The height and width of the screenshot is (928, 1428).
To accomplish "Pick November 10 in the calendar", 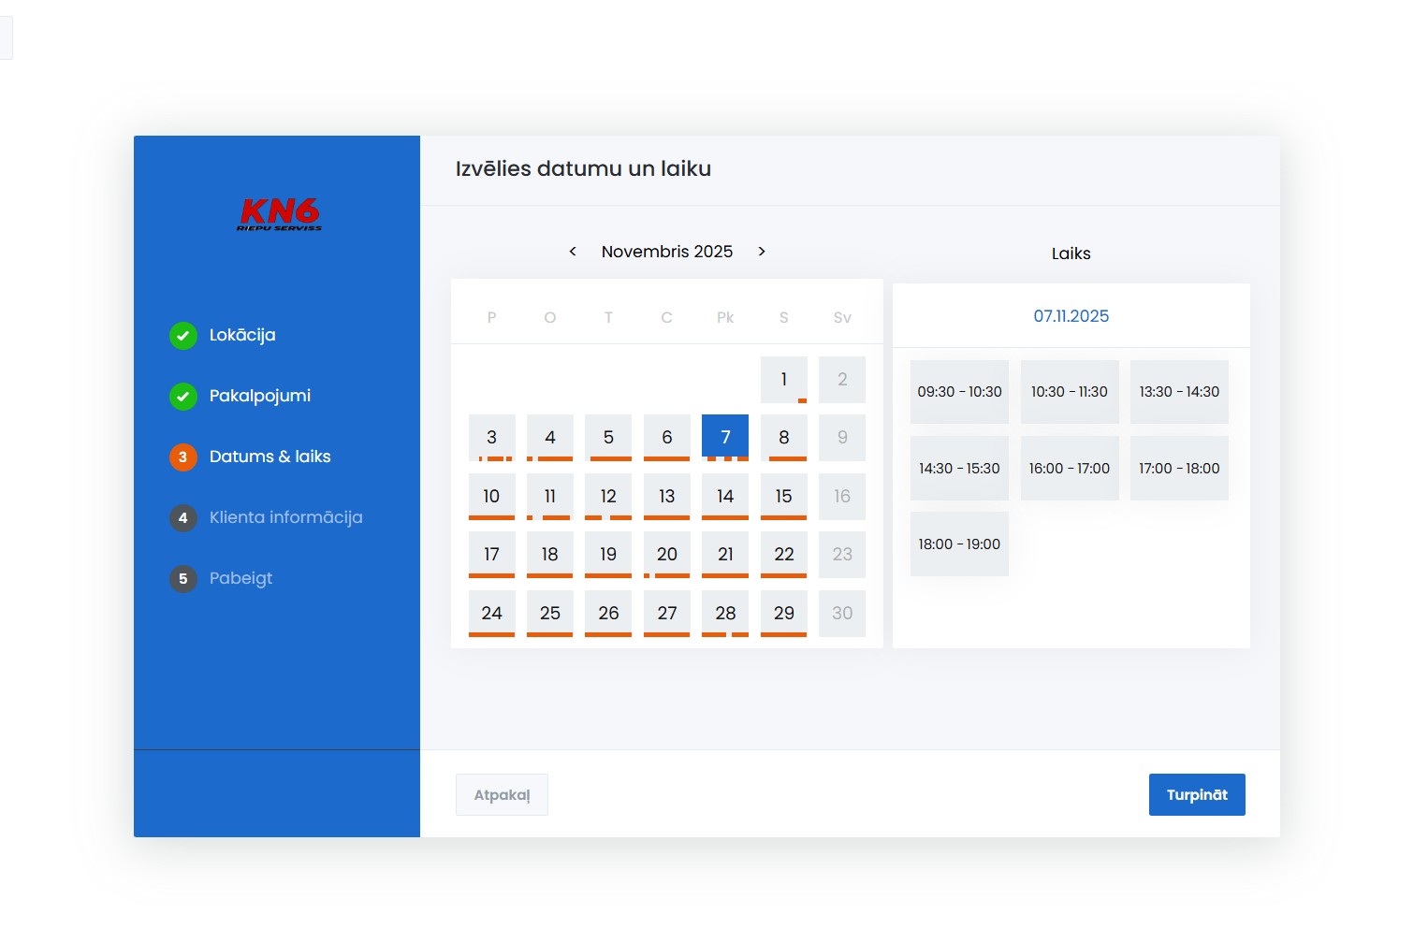I will point(492,496).
